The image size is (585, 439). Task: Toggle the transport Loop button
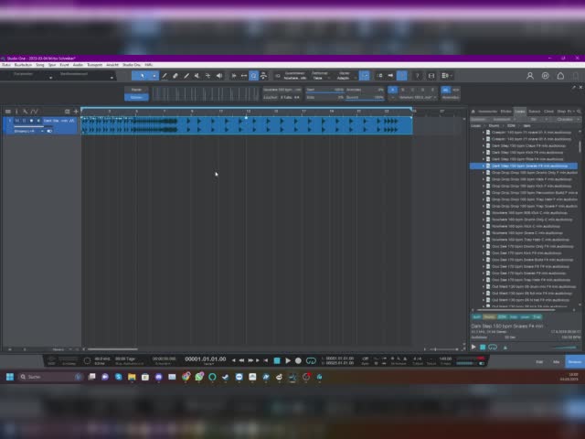tap(311, 360)
